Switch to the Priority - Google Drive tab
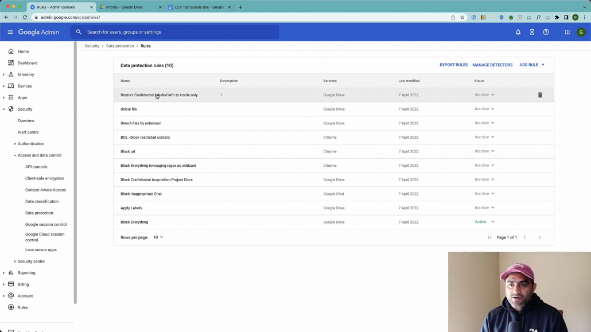The image size is (591, 332). click(x=130, y=7)
